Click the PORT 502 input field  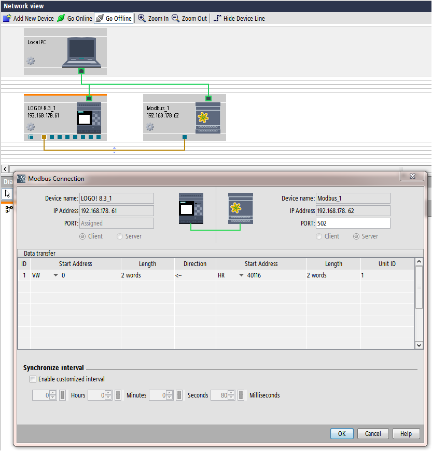click(353, 223)
